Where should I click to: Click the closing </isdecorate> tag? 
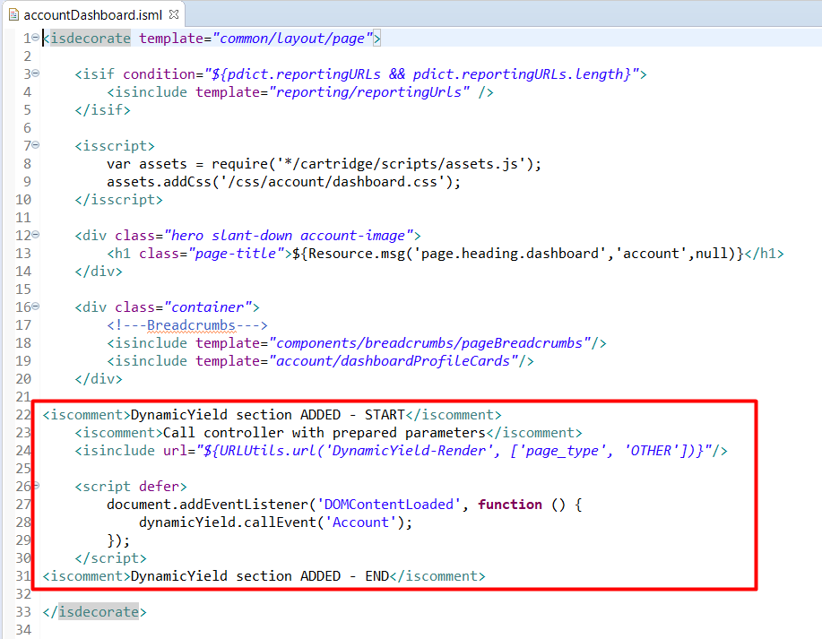point(94,612)
